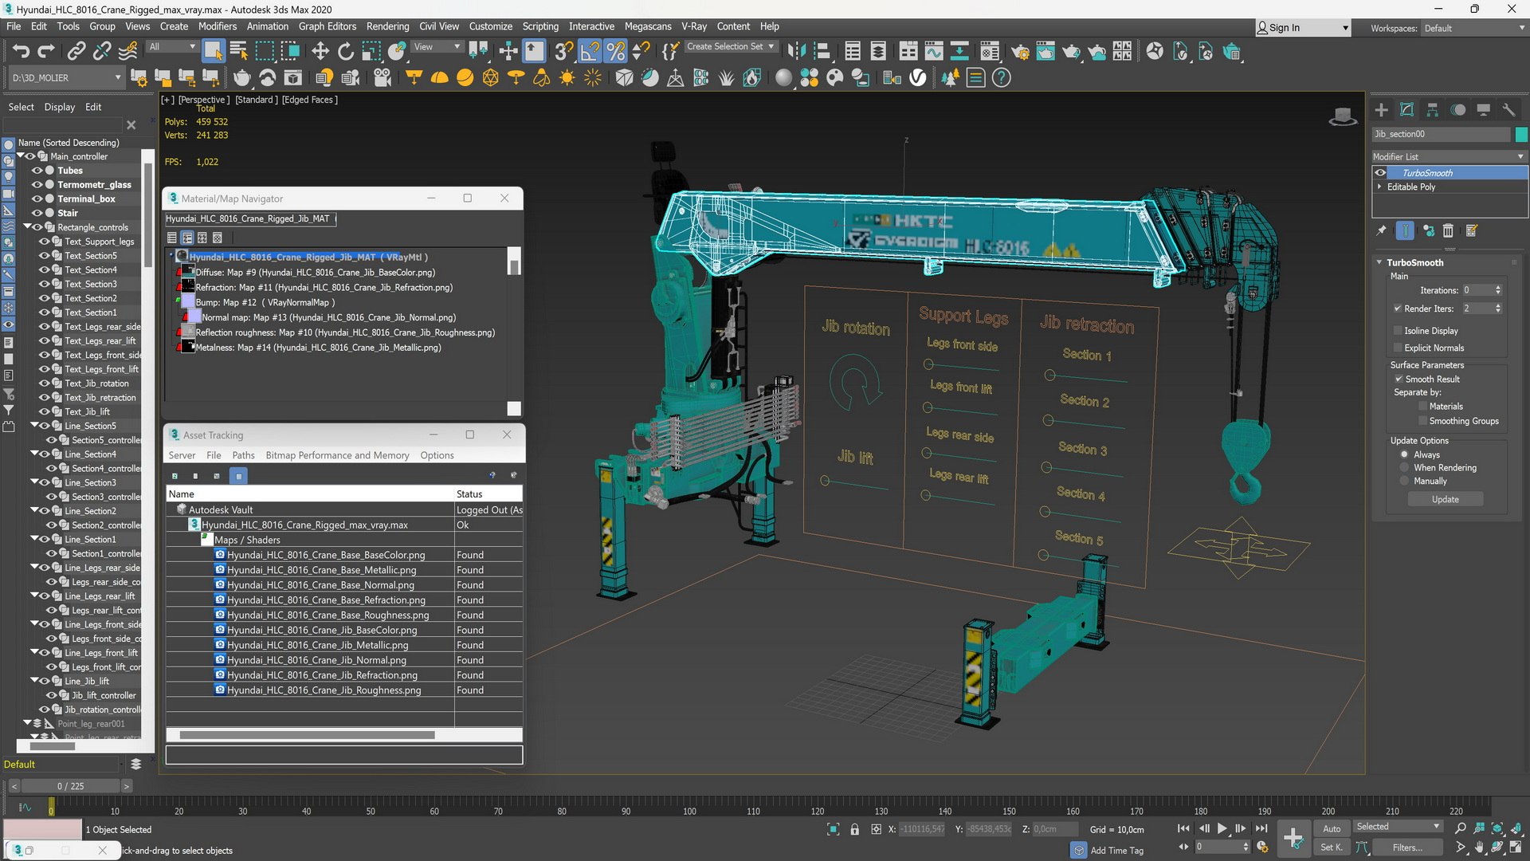
Task: Click the Jib_section00 object color swatch
Action: pyautogui.click(x=1521, y=134)
